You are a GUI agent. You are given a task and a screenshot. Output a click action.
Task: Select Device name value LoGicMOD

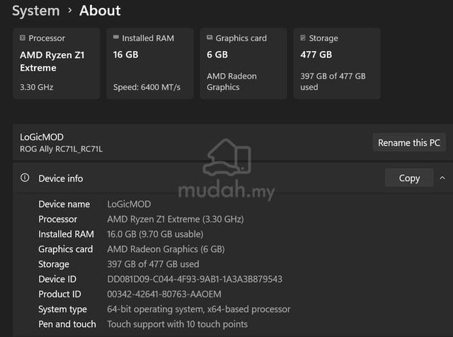pos(129,204)
